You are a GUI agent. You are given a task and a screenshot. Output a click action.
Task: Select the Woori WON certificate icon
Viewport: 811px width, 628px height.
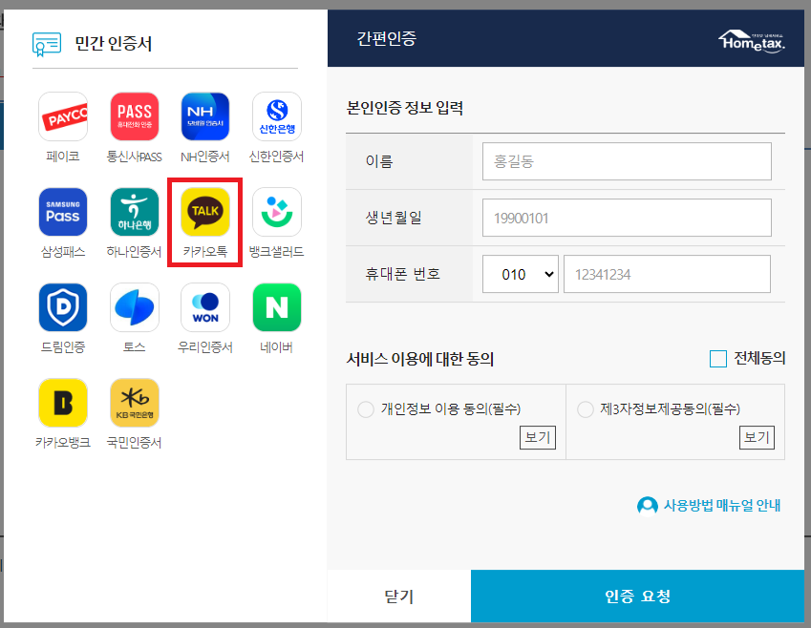(x=204, y=307)
